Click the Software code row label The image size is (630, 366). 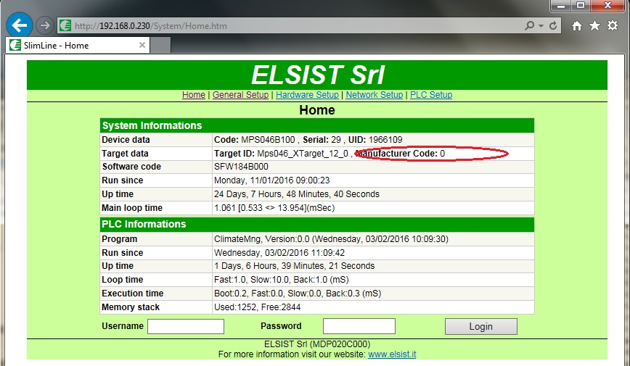tap(131, 167)
